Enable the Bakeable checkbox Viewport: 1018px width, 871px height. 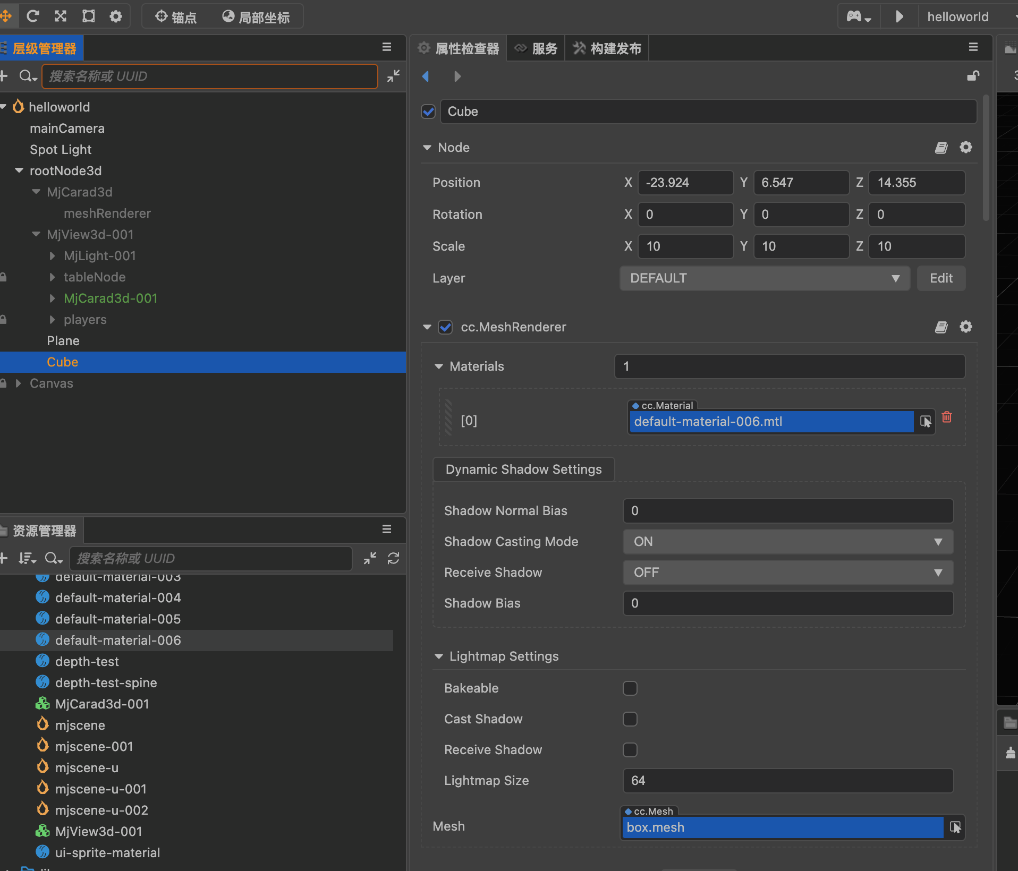(x=630, y=688)
